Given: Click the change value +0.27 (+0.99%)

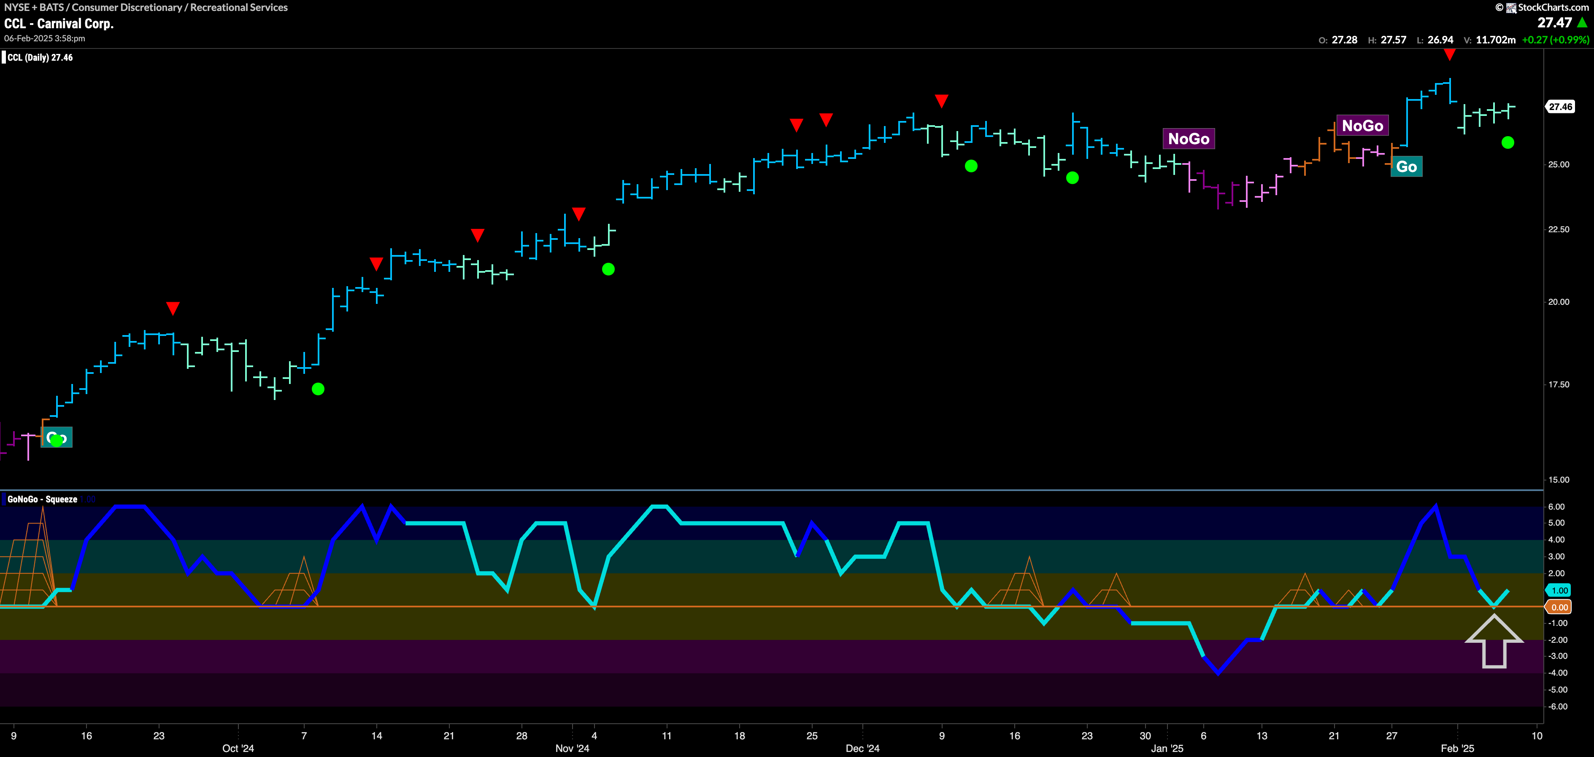Looking at the screenshot, I should pos(1556,40).
